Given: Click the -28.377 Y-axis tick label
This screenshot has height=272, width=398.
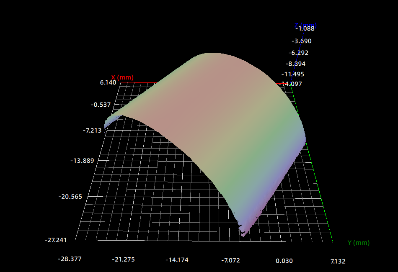Looking at the screenshot, I should click(70, 259).
